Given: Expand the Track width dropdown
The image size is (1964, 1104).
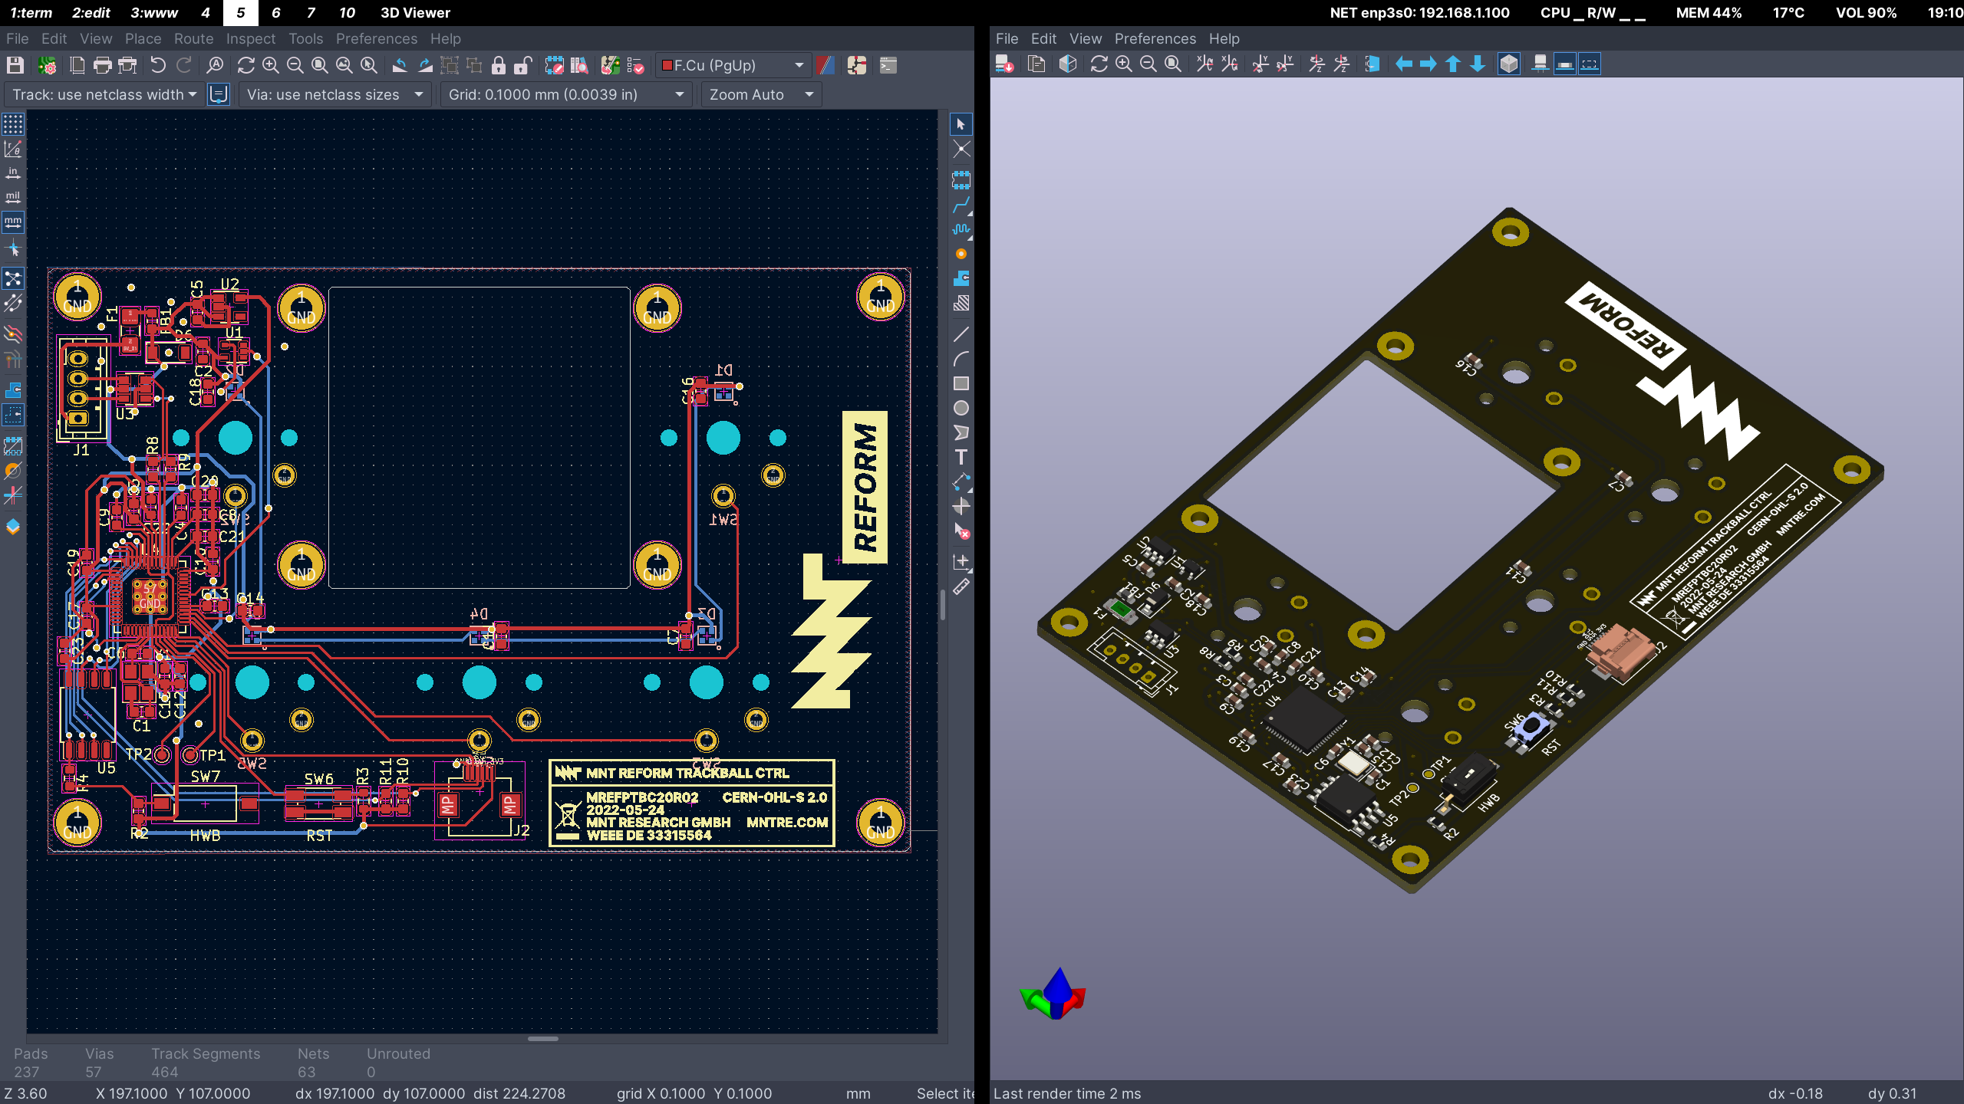Looking at the screenshot, I should coord(105,94).
